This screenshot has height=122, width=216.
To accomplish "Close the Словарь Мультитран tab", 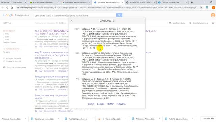I will pos(186,2).
